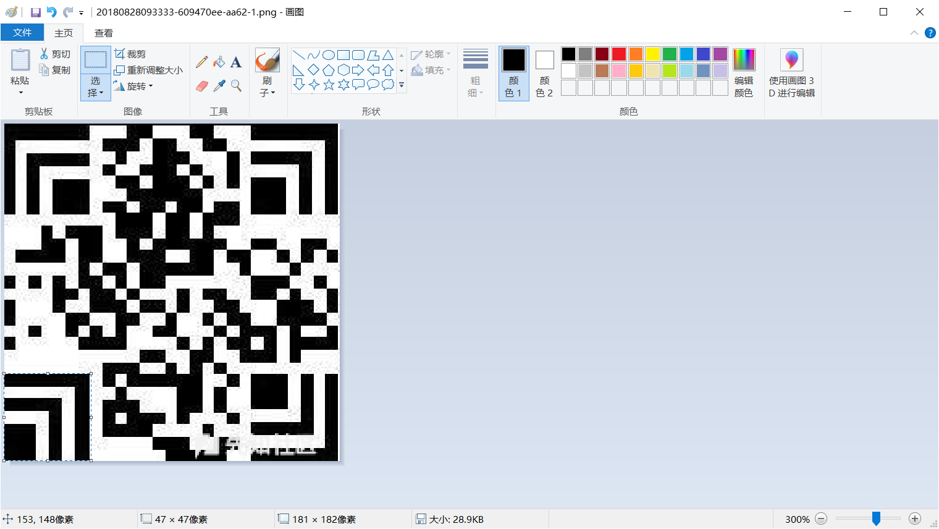The width and height of the screenshot is (939, 529).
Task: Click the selection size 47 × 47像素 text
Action: 181,520
